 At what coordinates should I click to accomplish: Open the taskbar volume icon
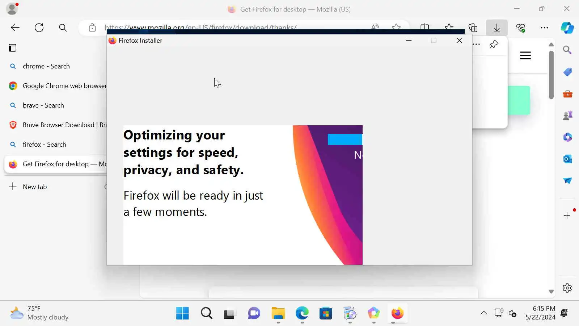pyautogui.click(x=512, y=313)
